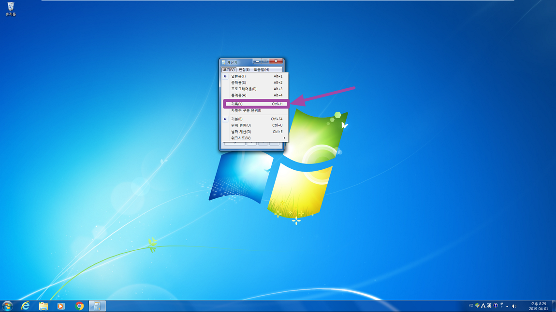Open the Windows Start button
Screen dimensions: 556x312
coord(7,306)
